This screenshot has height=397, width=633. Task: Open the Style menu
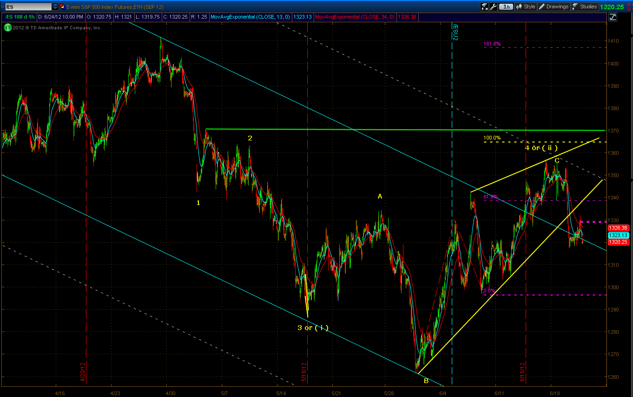[526, 7]
